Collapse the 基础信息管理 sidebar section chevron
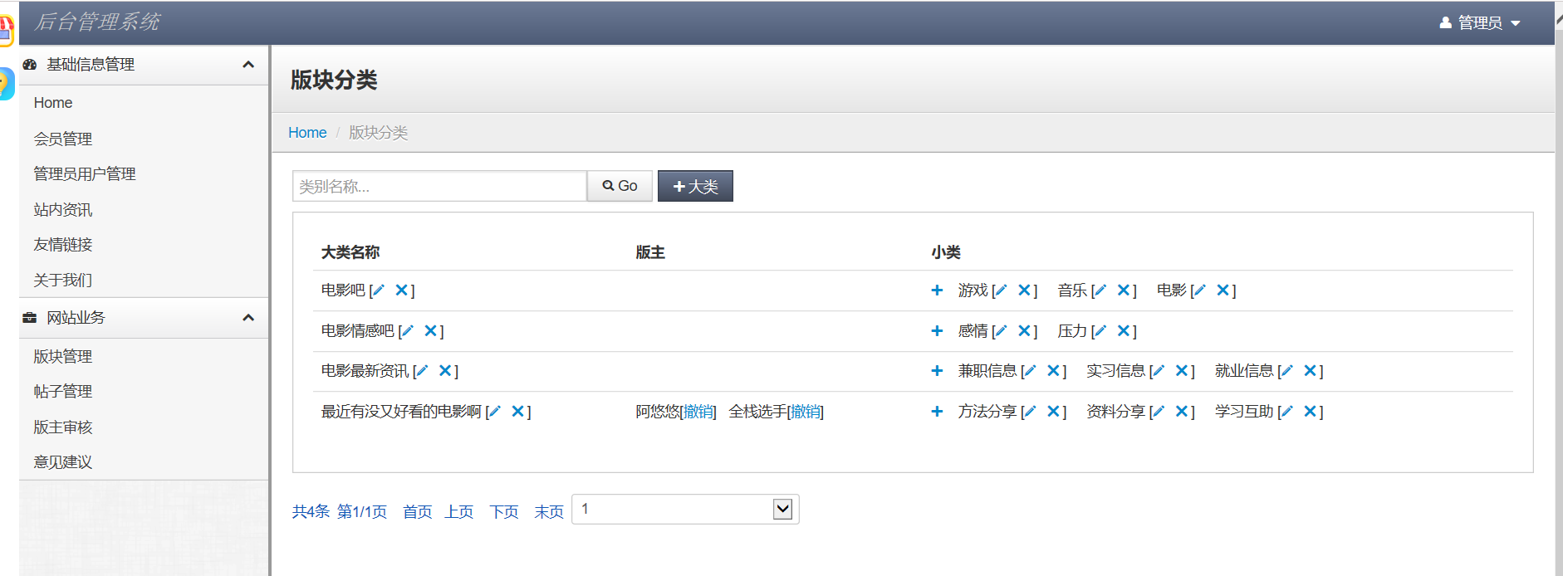 248,65
